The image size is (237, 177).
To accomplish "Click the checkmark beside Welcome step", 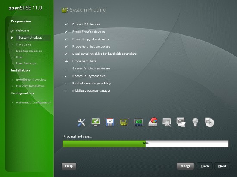I will pyautogui.click(x=12, y=31).
